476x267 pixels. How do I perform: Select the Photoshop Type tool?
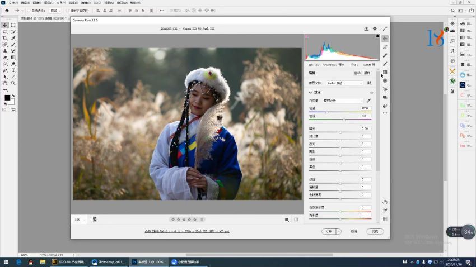pyautogui.click(x=13, y=70)
